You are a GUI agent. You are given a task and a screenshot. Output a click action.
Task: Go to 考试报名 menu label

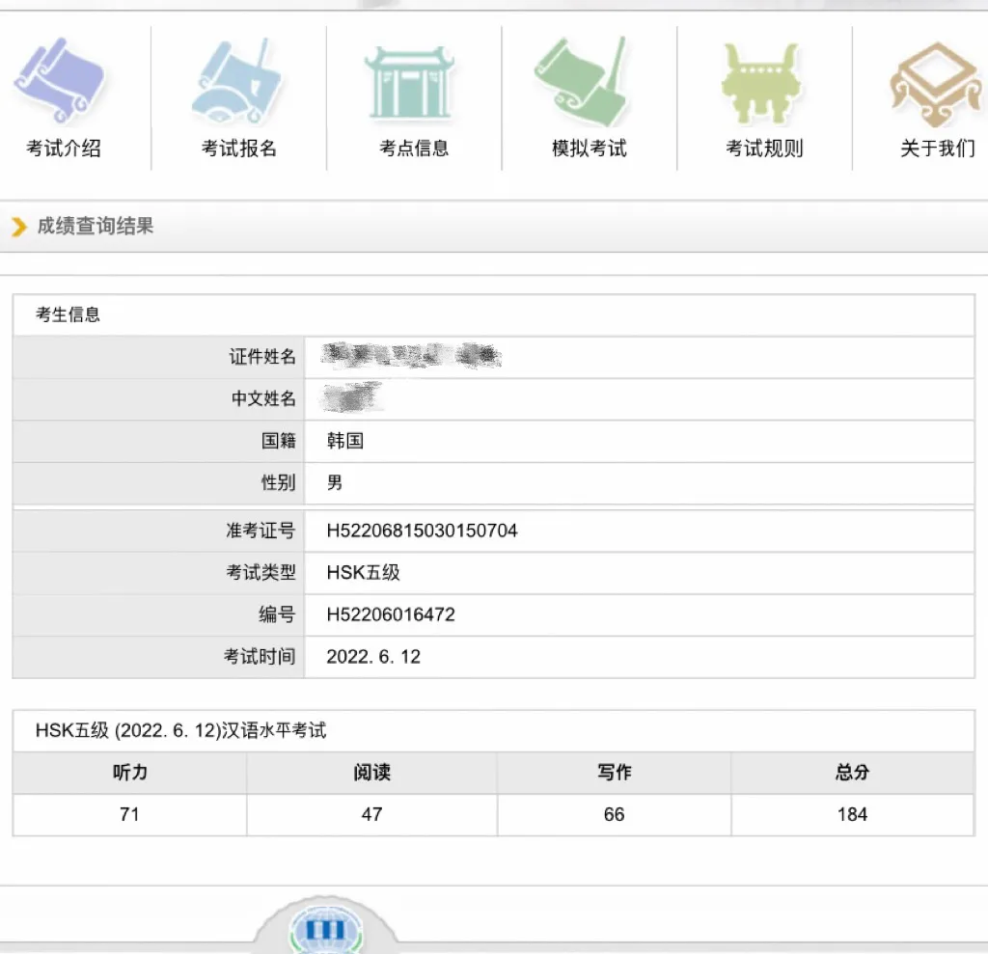point(239,149)
